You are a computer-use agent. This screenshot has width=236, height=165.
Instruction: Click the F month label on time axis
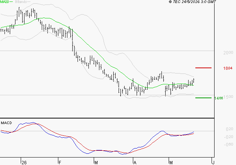60,163
